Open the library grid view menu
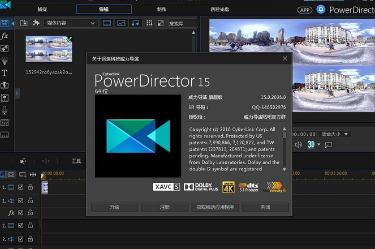This screenshot has height=249, width=375. (x=149, y=23)
